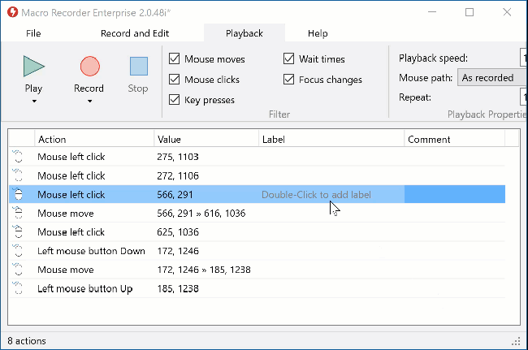Image resolution: width=528 pixels, height=350 pixels.
Task: Expand the Play button dropdown arrow
Action: pyautogui.click(x=33, y=102)
